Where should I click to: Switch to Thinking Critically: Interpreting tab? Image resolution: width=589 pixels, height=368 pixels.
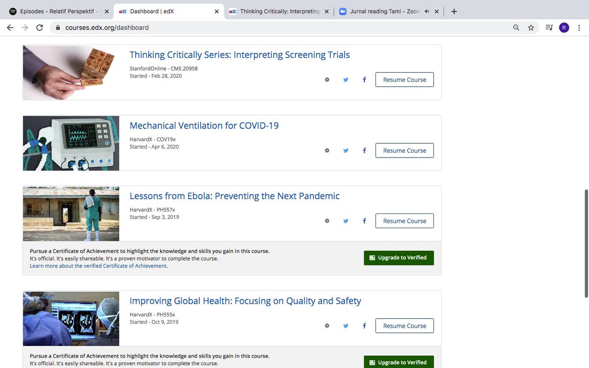(x=279, y=11)
